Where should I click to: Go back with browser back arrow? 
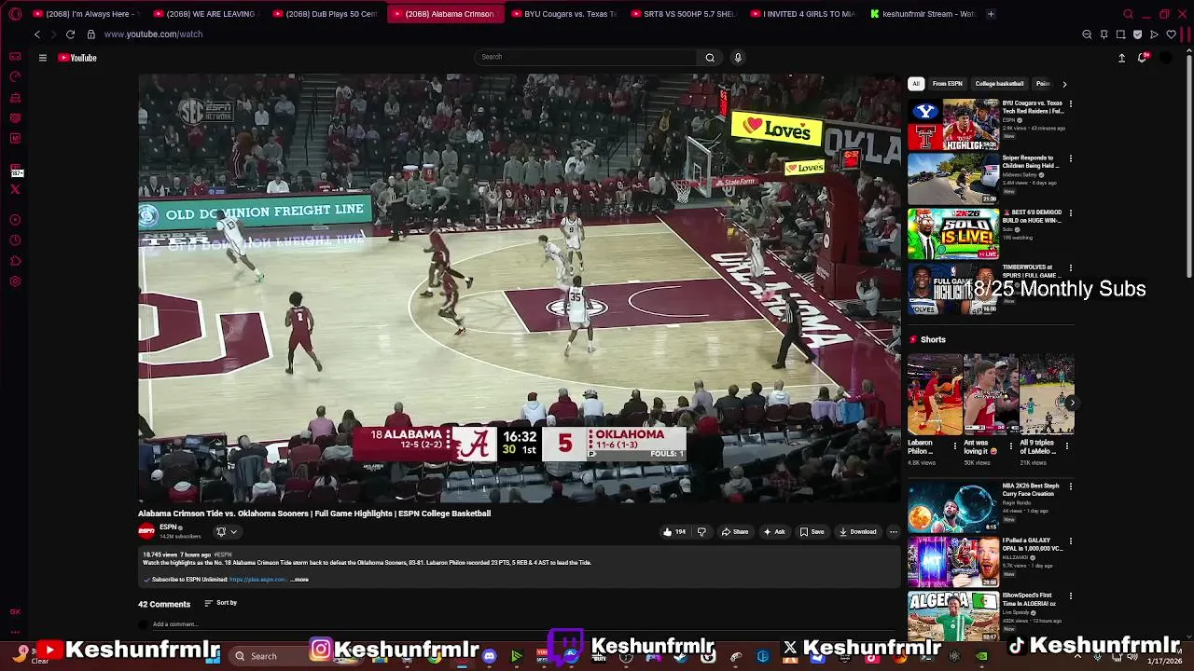37,34
